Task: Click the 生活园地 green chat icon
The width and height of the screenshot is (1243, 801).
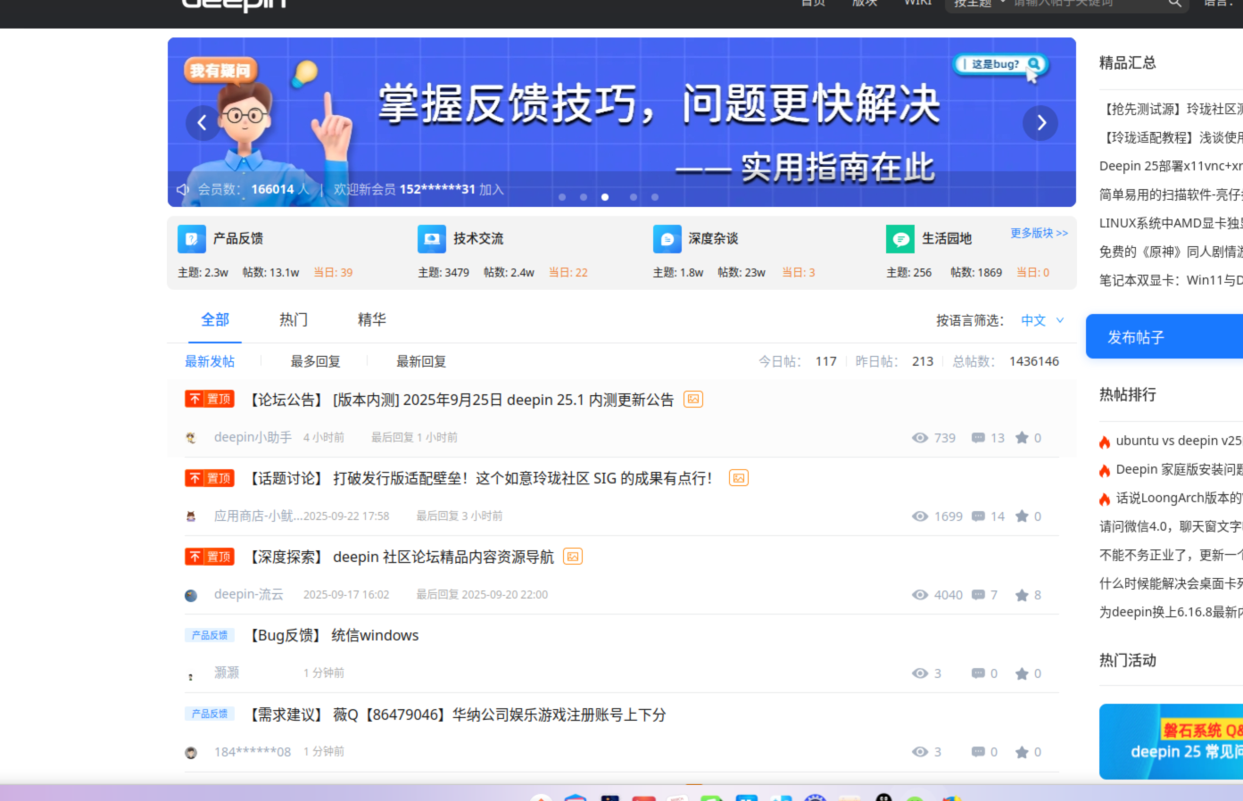Action: (x=900, y=239)
